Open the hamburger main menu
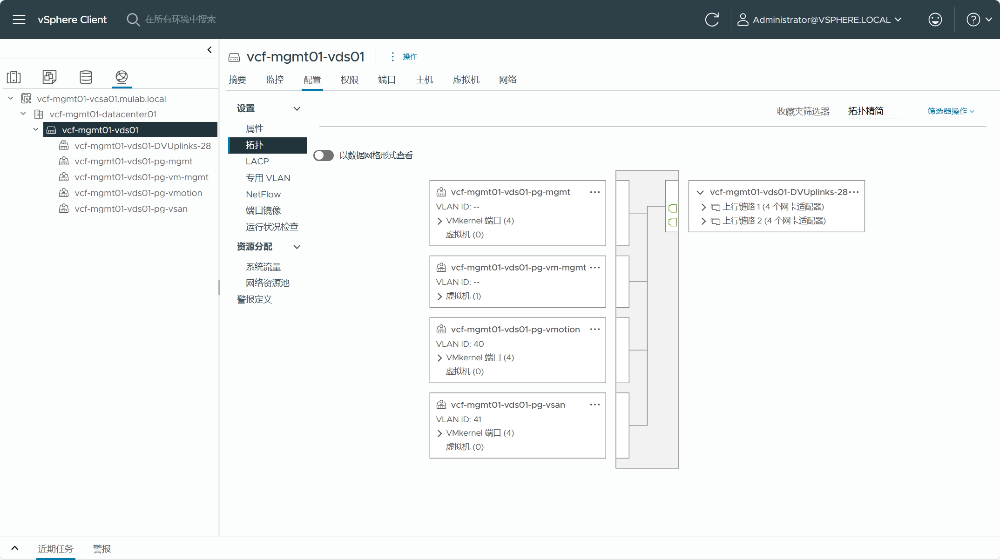This screenshot has height=560, width=1000. point(19,20)
